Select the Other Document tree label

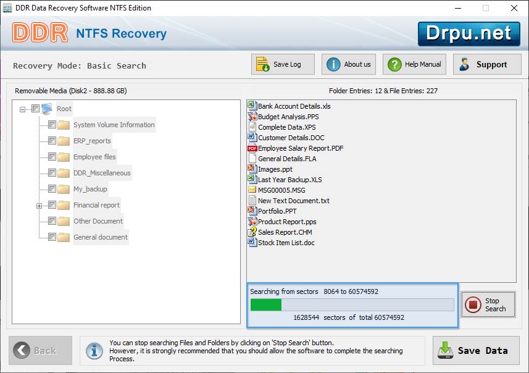pos(98,221)
